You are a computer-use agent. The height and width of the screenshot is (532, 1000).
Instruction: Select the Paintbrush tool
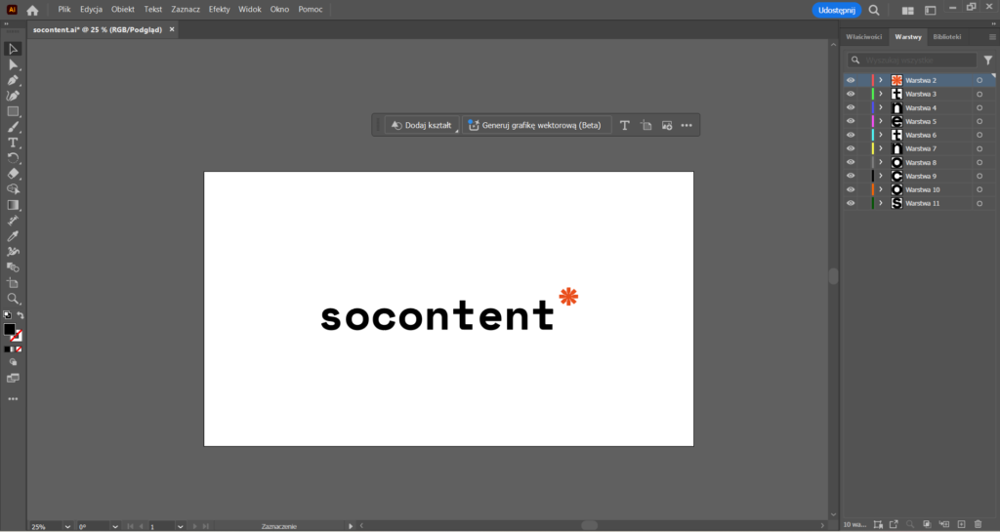pos(13,127)
